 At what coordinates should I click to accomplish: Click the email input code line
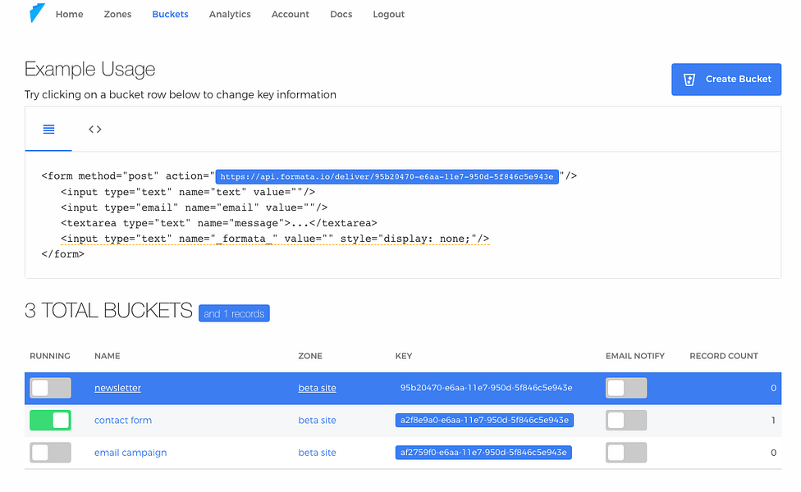(195, 207)
